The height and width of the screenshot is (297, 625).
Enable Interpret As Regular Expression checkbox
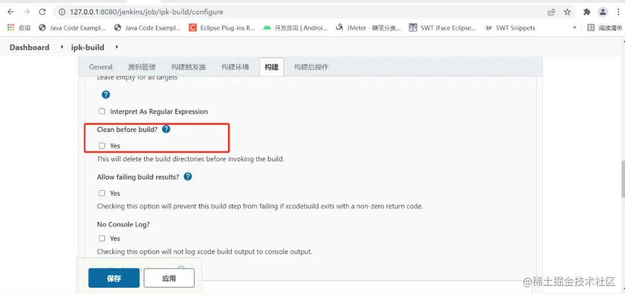[102, 112]
